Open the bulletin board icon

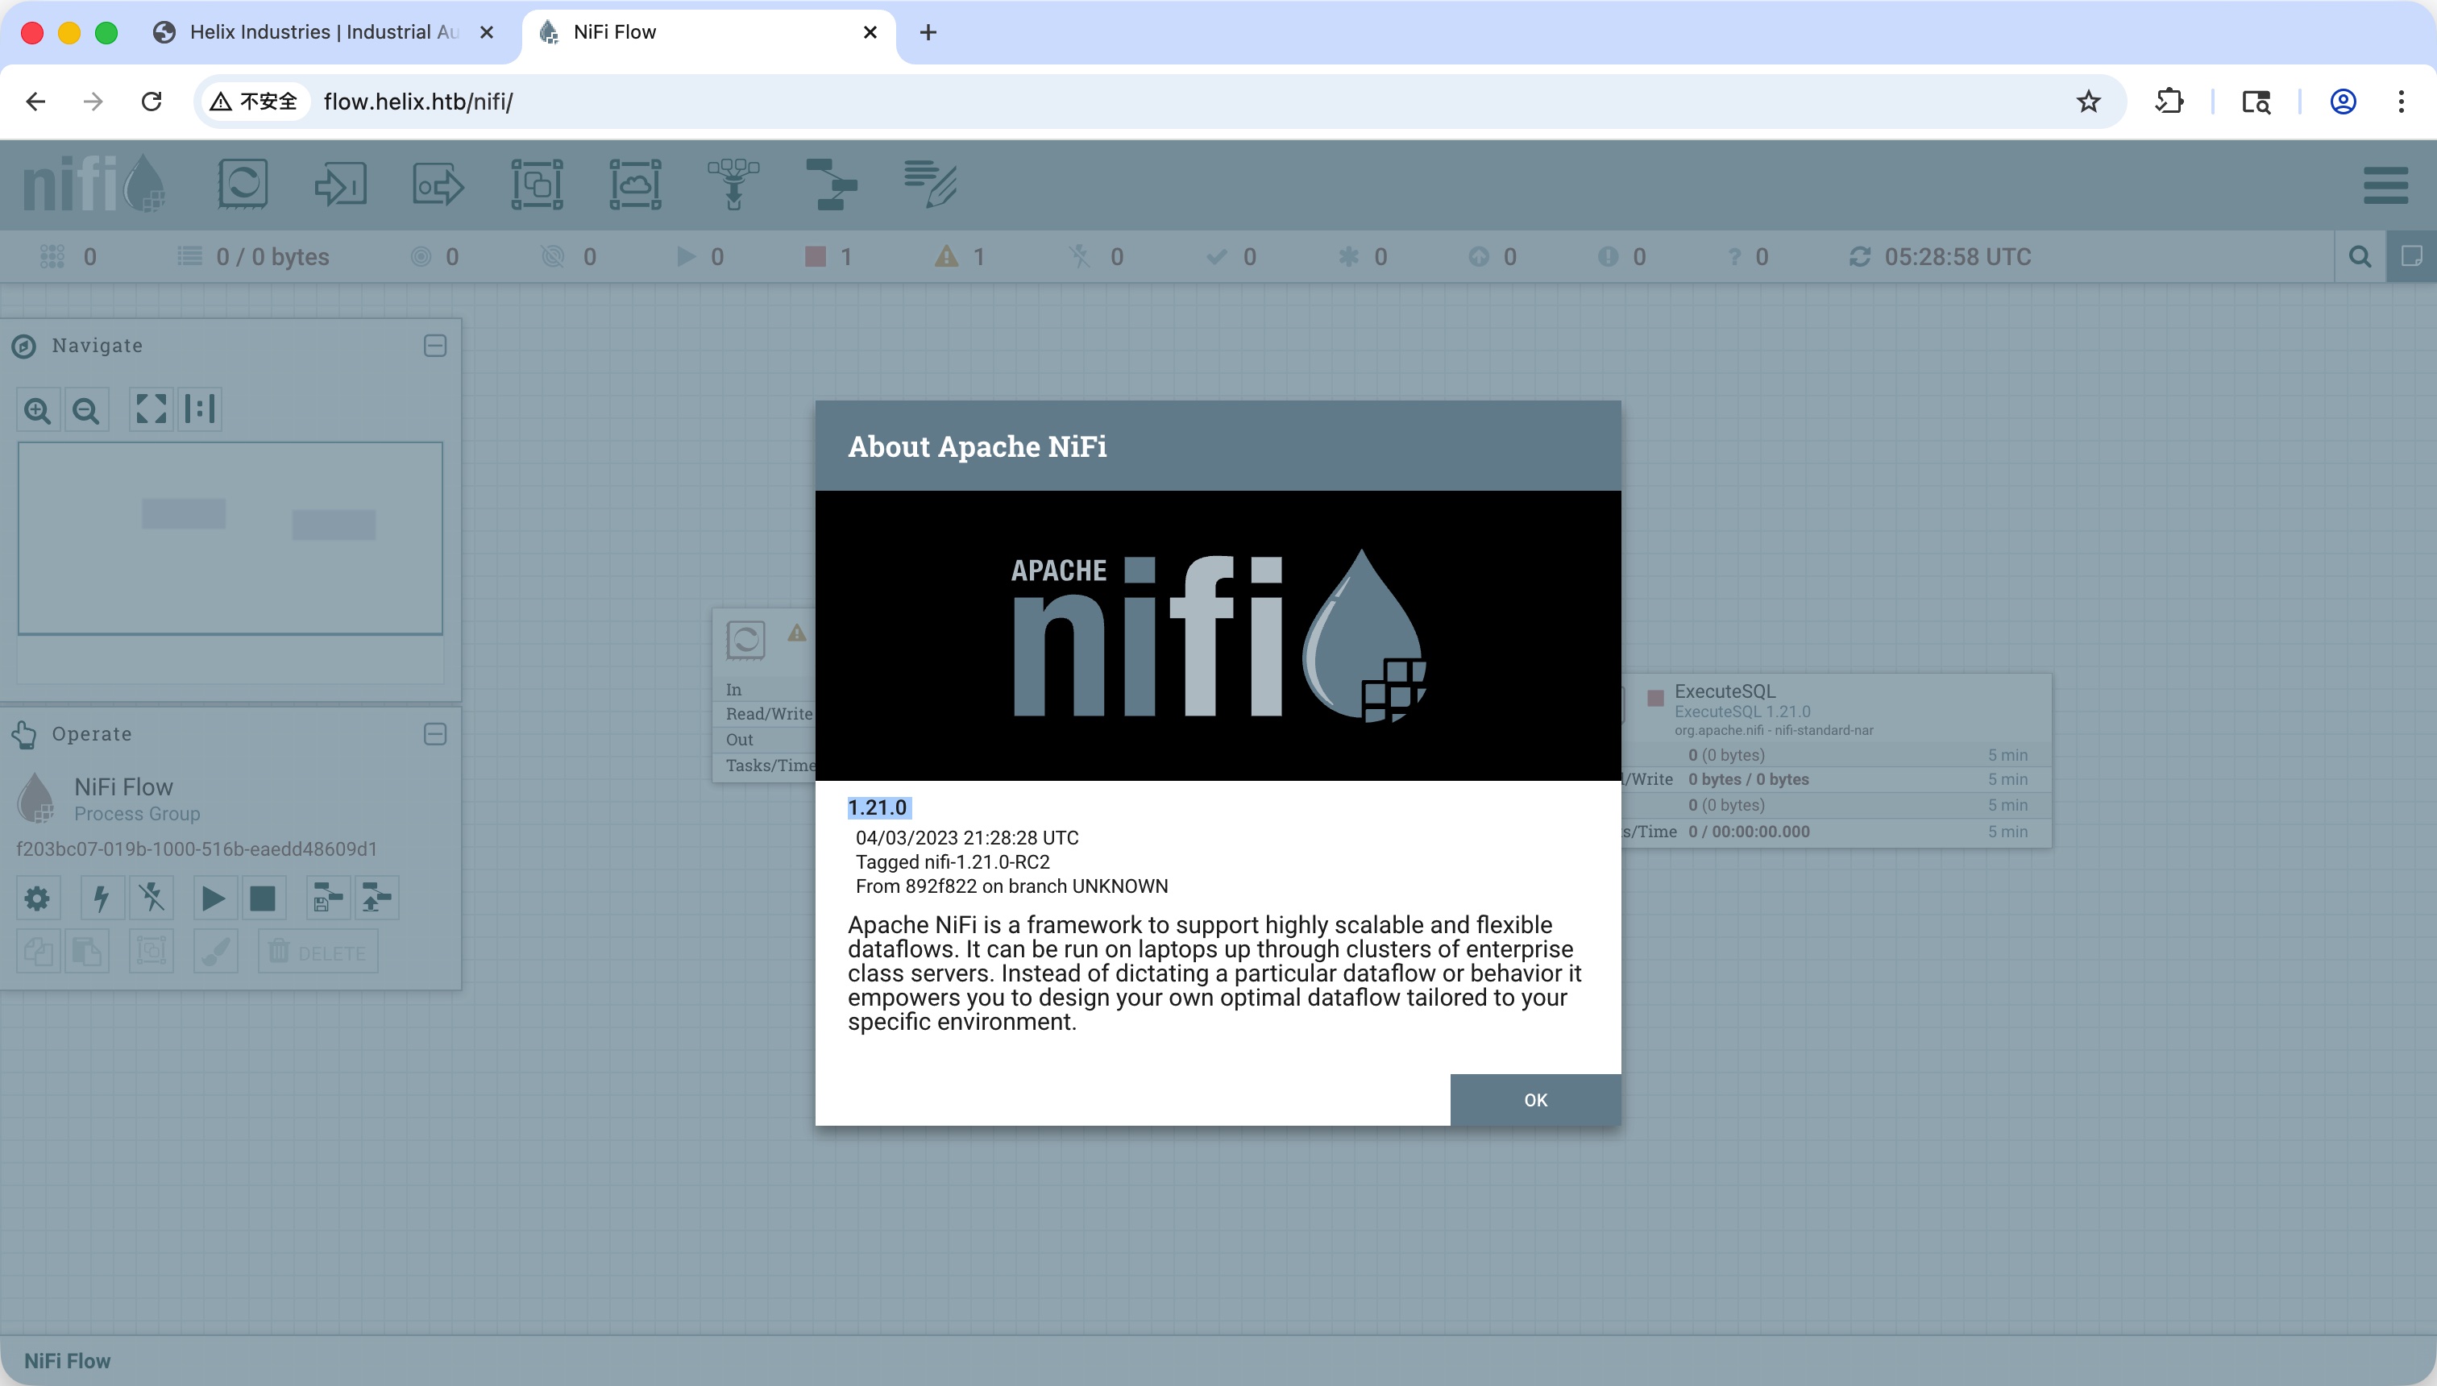pyautogui.click(x=2411, y=256)
